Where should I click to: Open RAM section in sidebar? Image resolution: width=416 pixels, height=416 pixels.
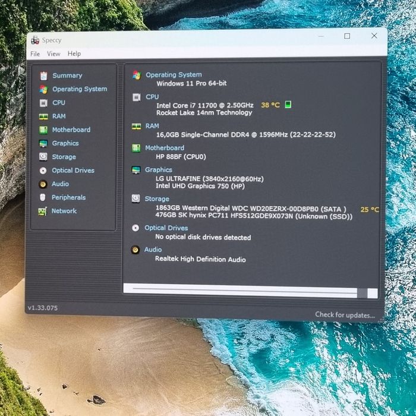[x=59, y=116]
